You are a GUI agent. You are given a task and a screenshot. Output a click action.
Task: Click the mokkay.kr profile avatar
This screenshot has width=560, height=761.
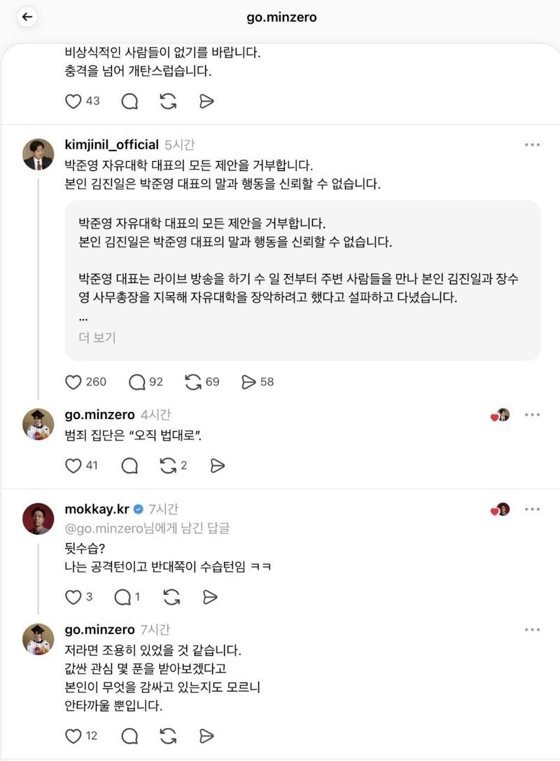coord(38,519)
